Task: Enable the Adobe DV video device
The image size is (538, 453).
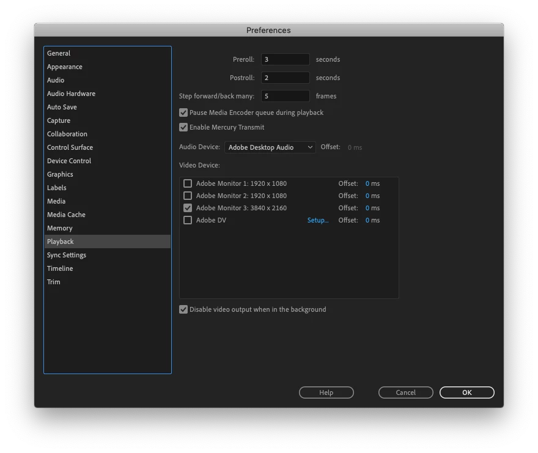Action: click(x=188, y=220)
